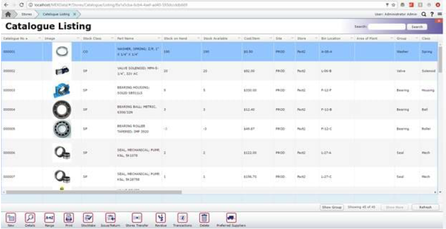
Task: Switch to the Stores breadcrumb tab
Action: click(x=26, y=14)
